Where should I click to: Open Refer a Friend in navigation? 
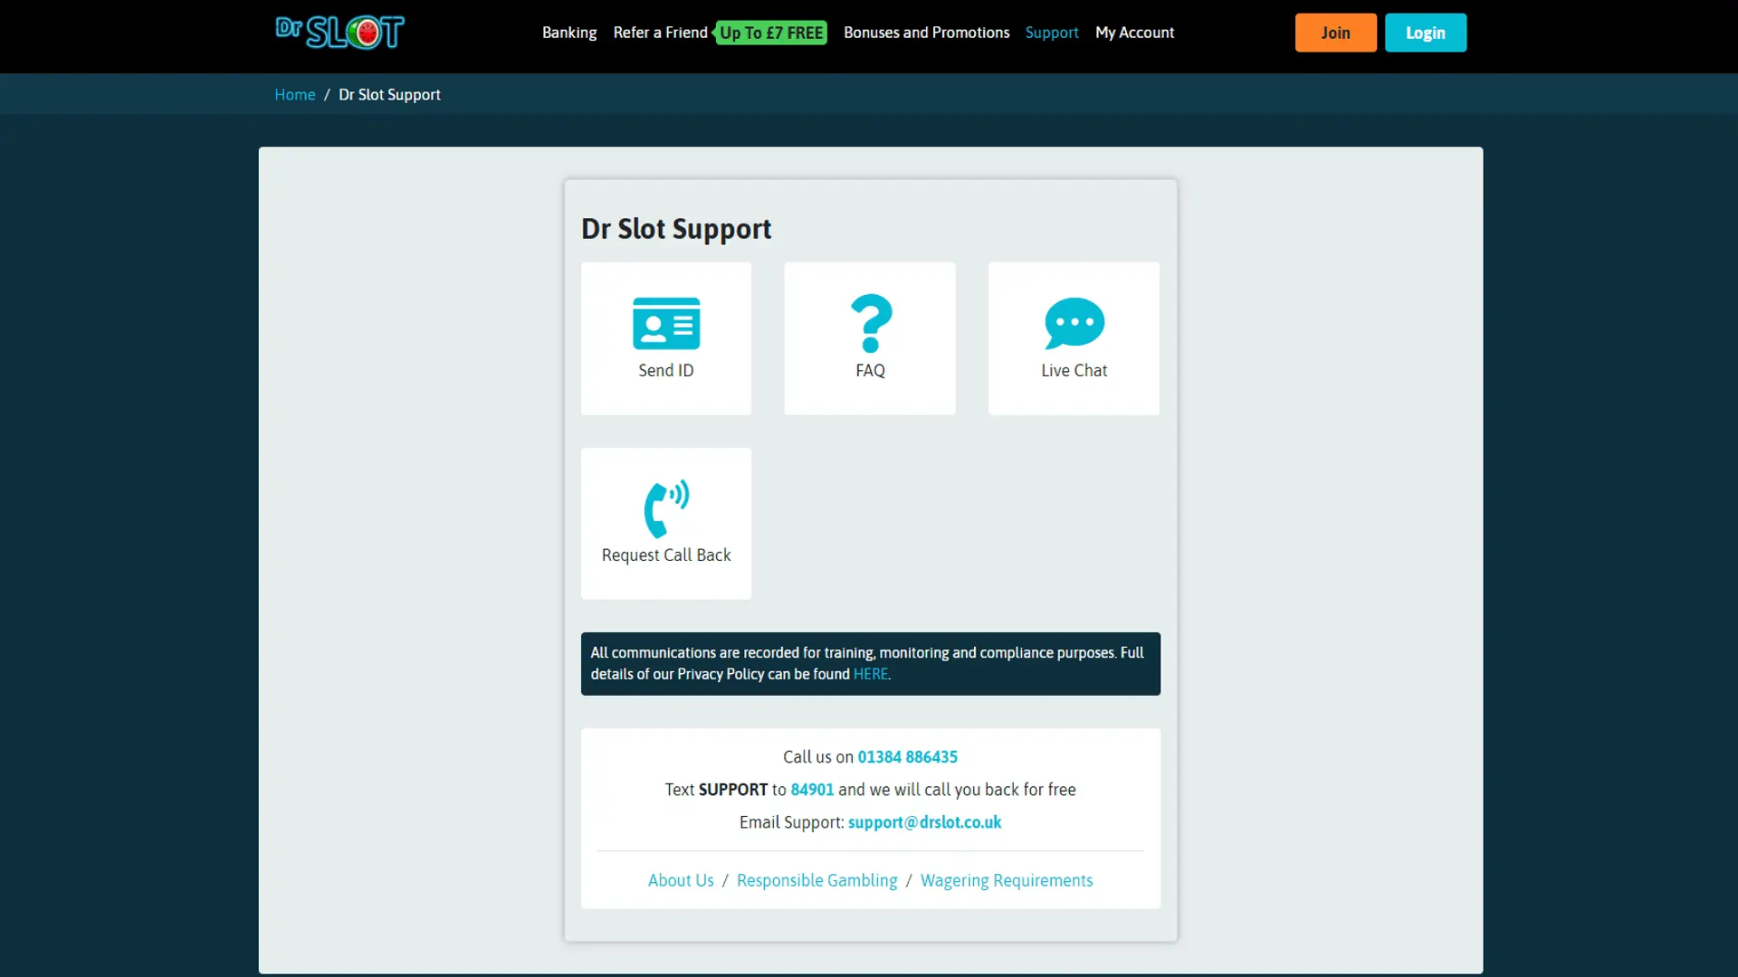tap(660, 33)
